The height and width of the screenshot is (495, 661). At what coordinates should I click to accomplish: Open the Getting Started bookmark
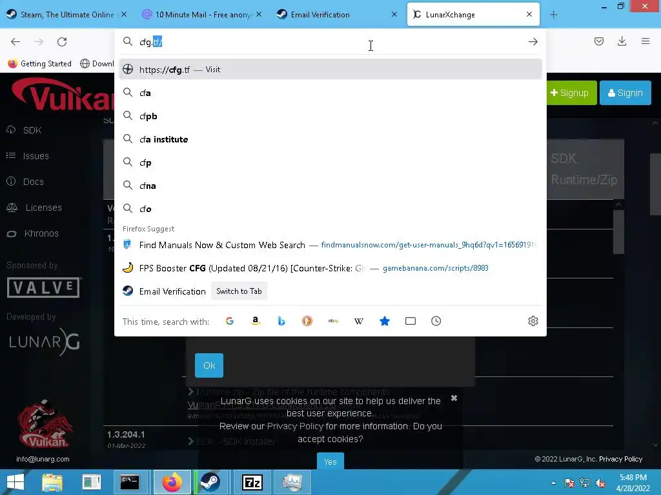(x=39, y=64)
